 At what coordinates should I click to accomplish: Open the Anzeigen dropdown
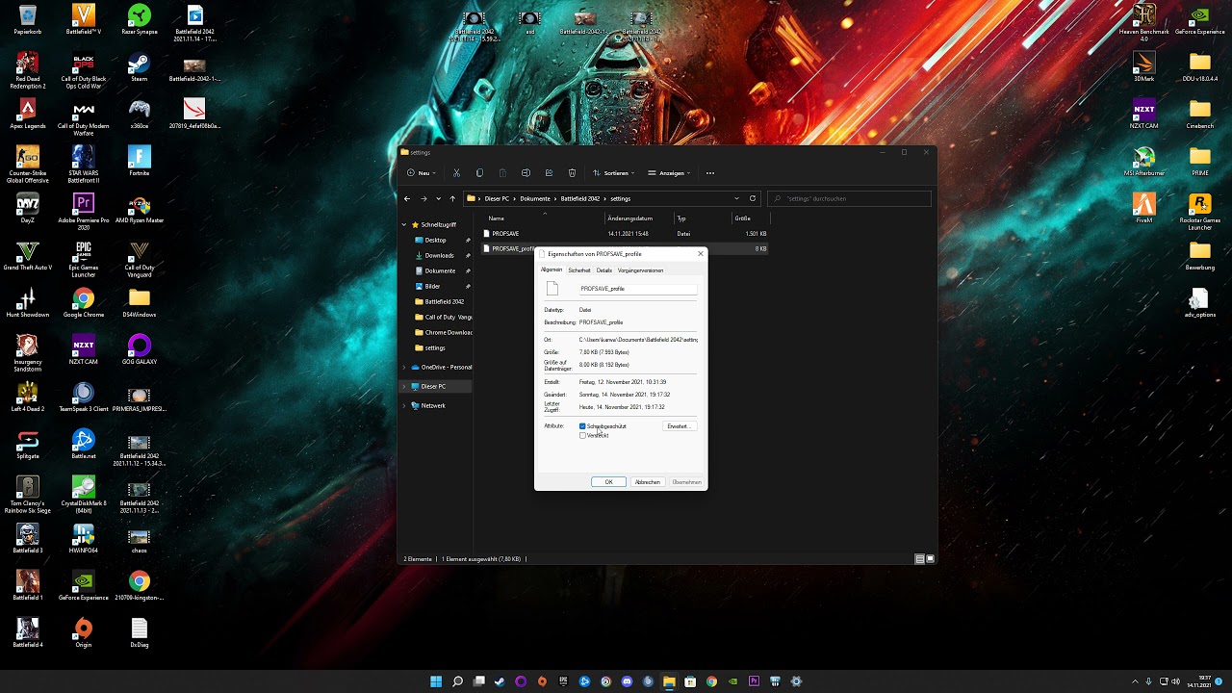669,173
